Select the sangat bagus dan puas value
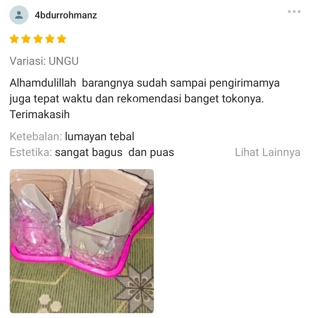310x318 pixels. click(114, 153)
